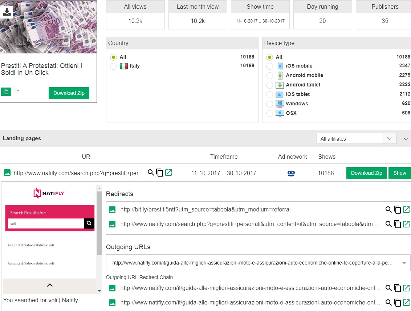Download the landing page Zip
Image resolution: width=411 pixels, height=311 pixels.
click(366, 173)
